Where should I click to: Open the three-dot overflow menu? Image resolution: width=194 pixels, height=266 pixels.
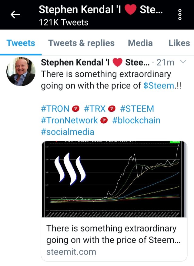pyautogui.click(x=180, y=15)
